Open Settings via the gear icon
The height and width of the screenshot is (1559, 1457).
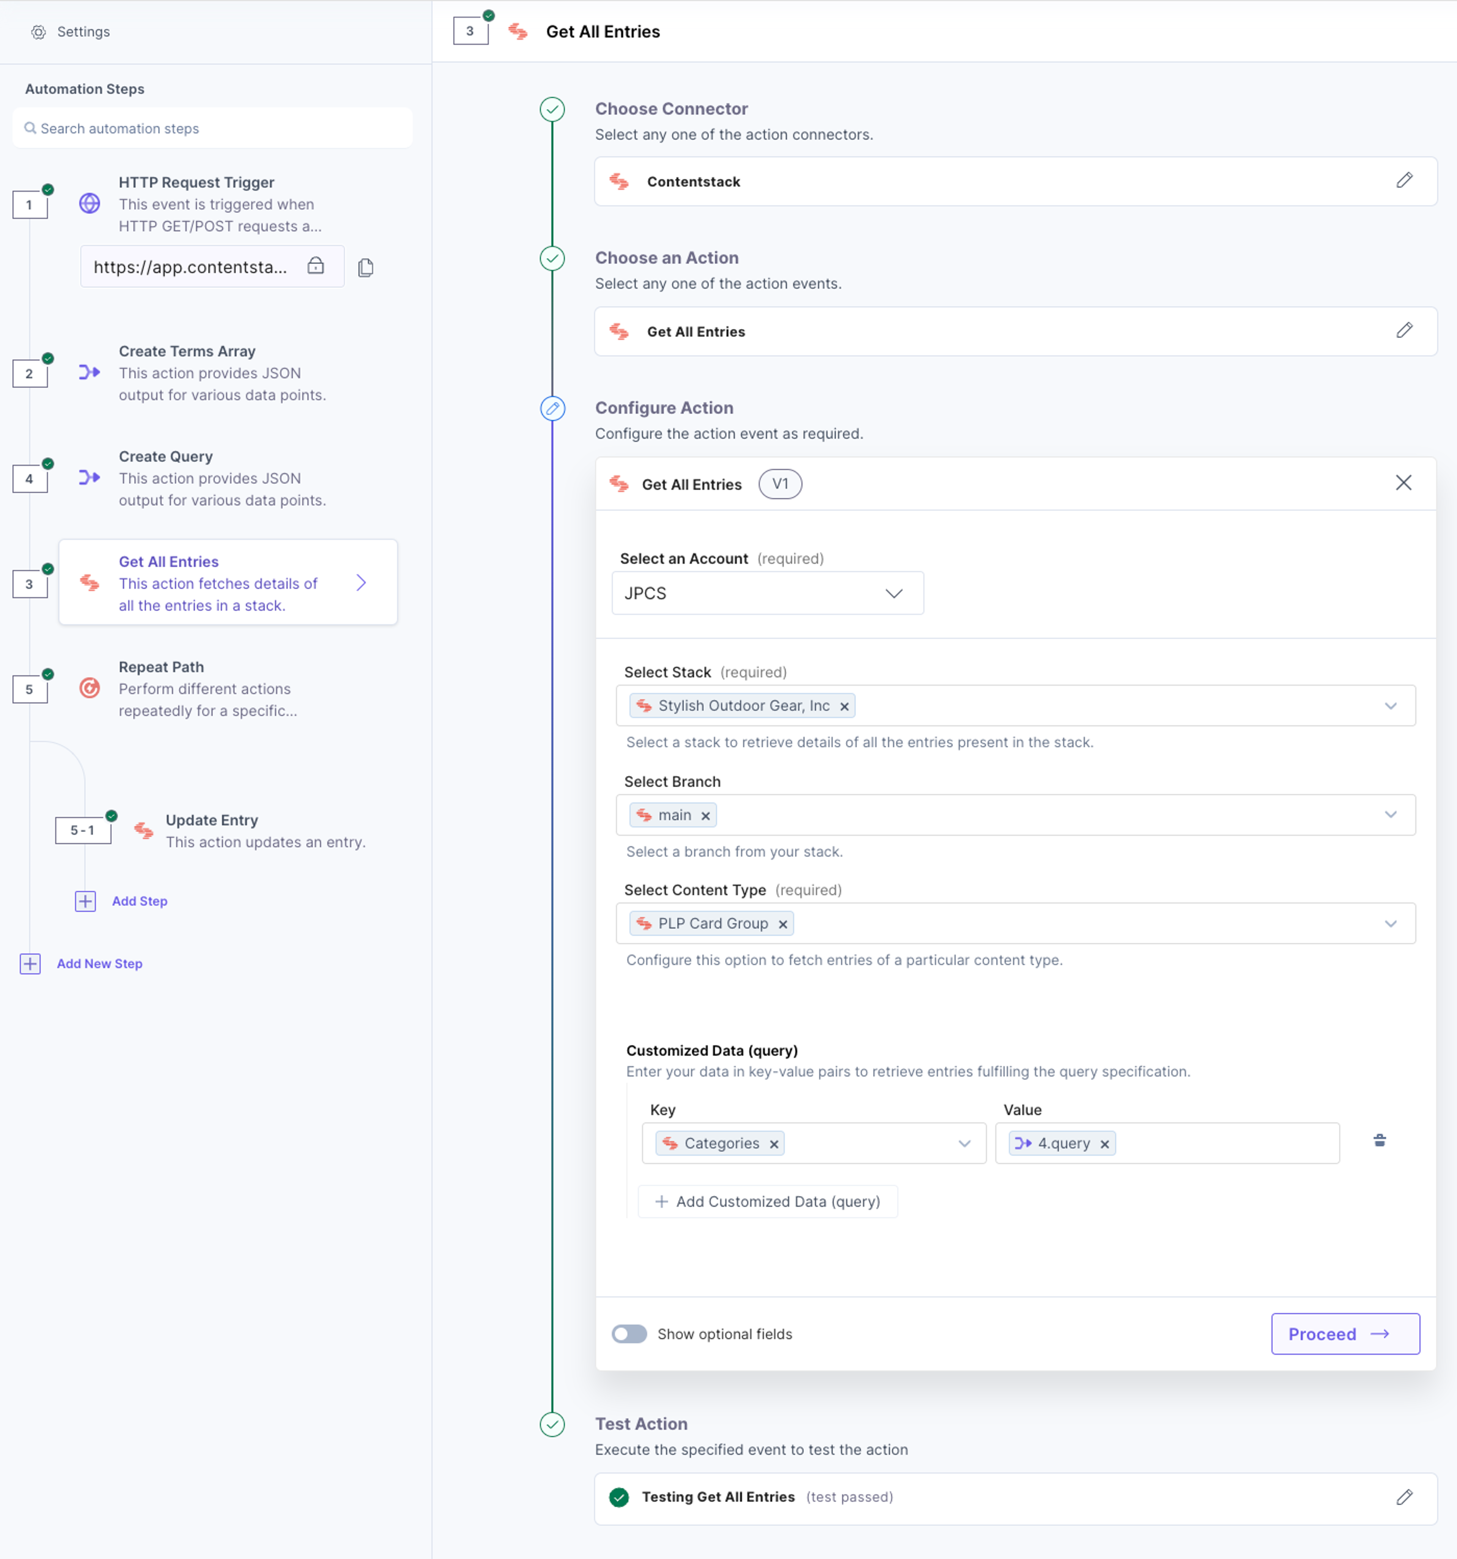tap(38, 32)
